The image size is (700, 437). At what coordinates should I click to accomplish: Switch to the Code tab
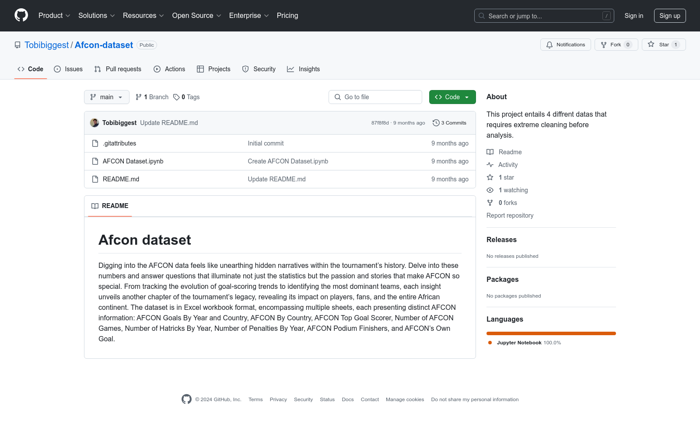tap(31, 69)
